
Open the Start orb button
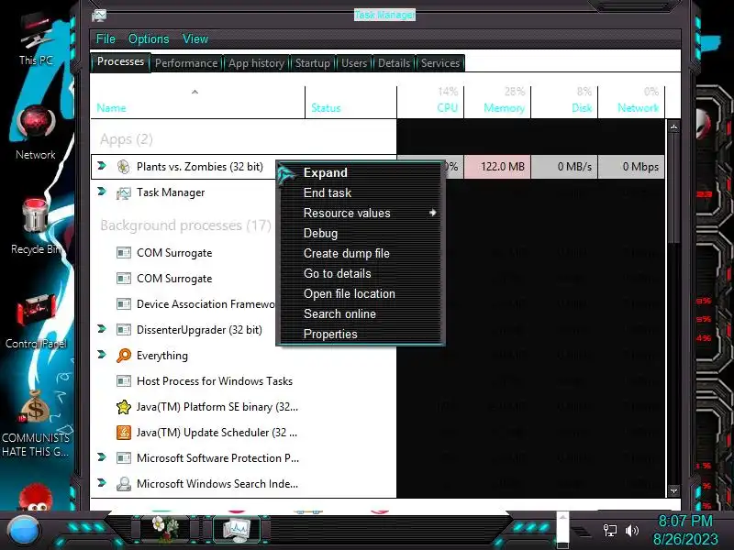[24, 532]
